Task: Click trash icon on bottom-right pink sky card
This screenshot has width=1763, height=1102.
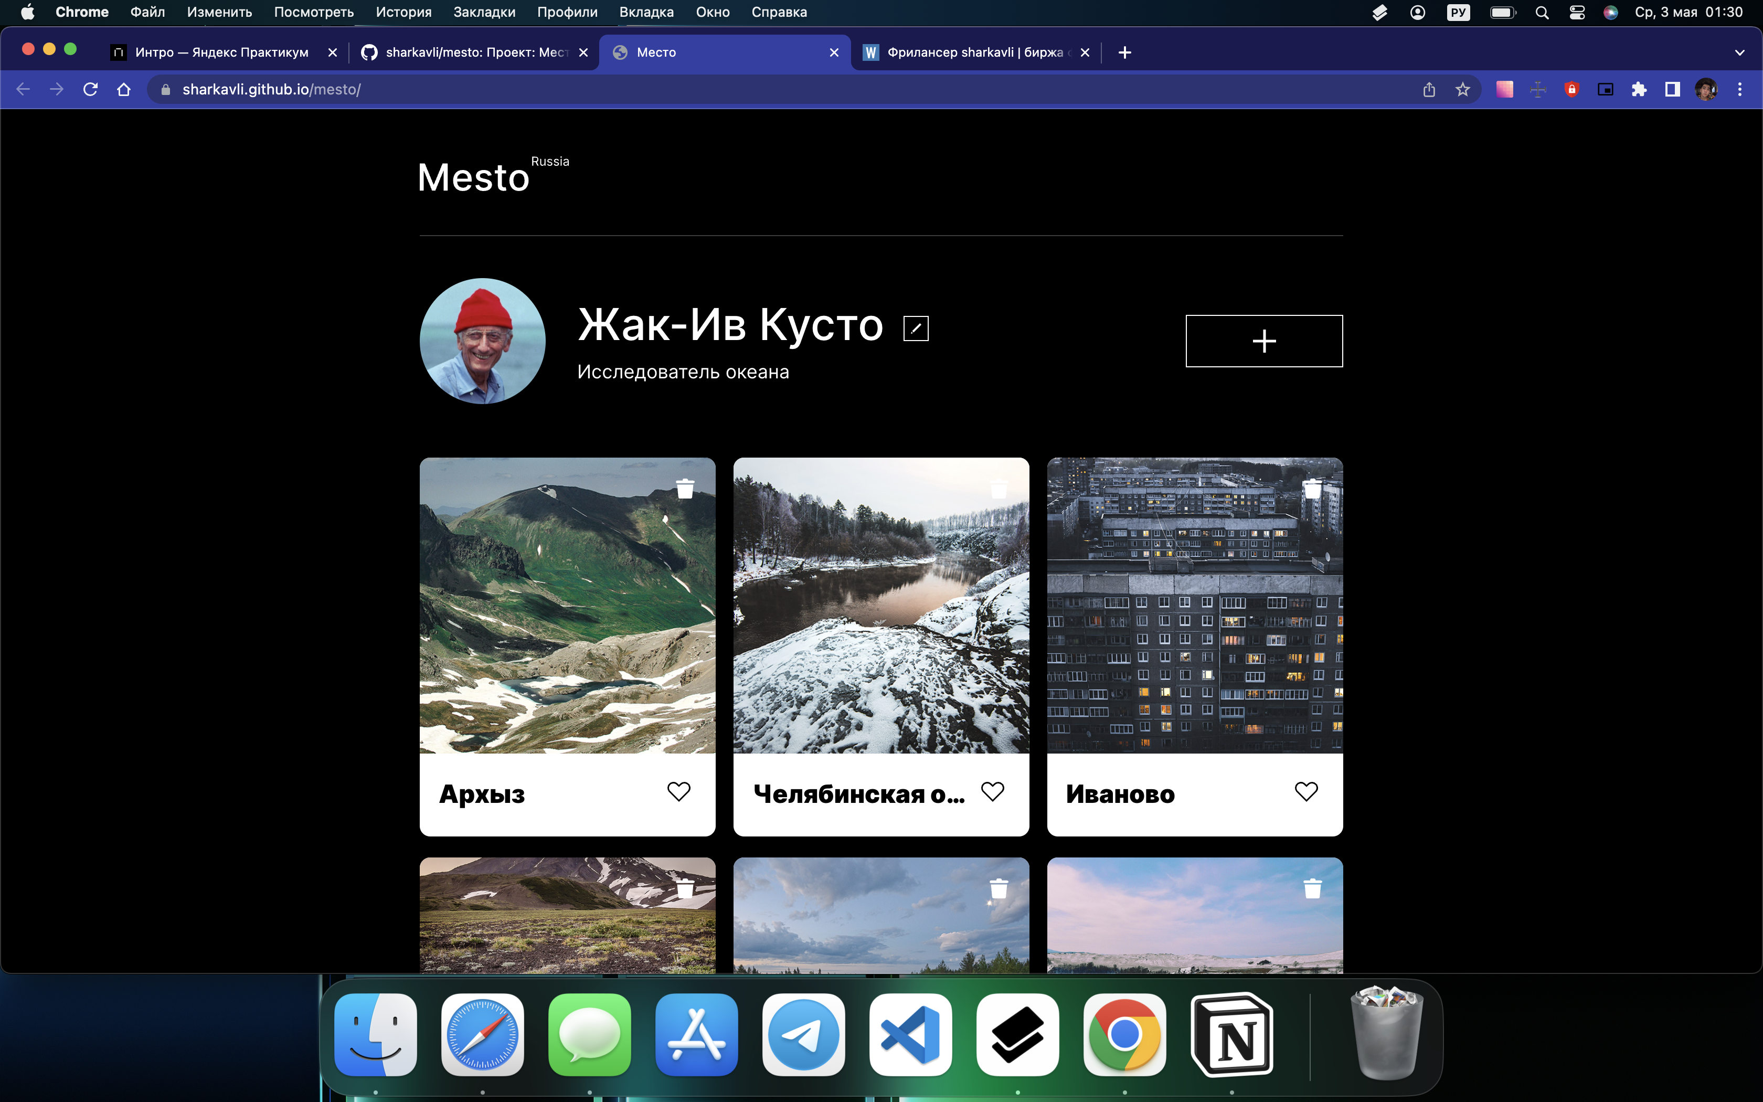Action: (x=1312, y=888)
